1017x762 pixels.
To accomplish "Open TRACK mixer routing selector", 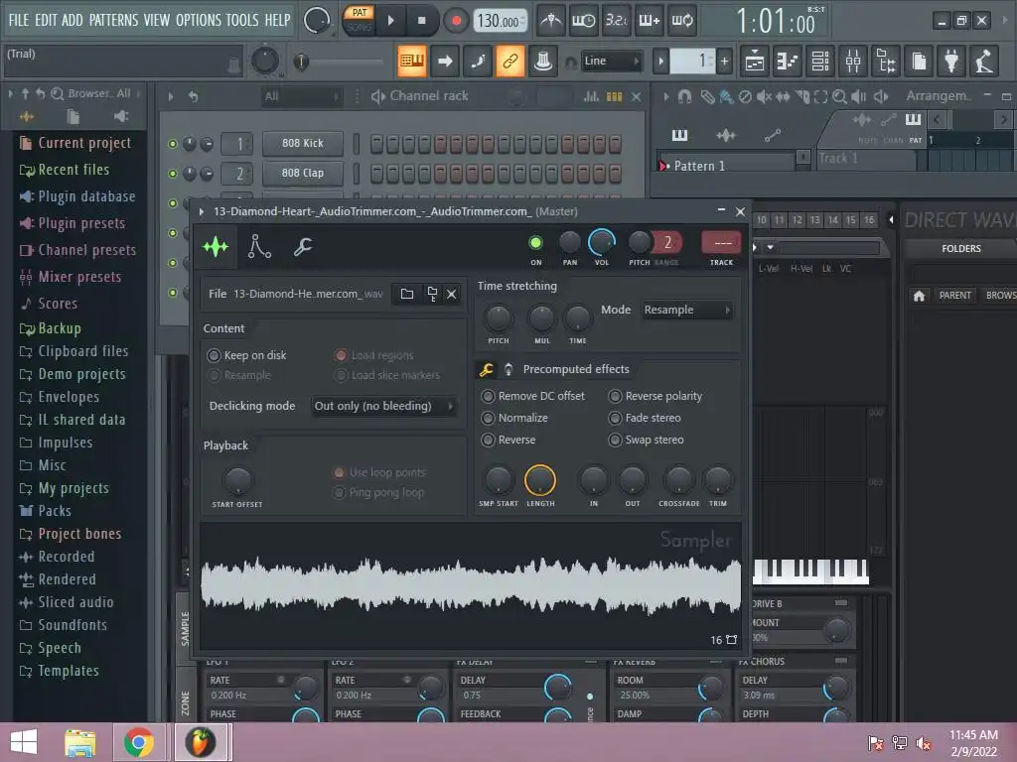I will [722, 243].
